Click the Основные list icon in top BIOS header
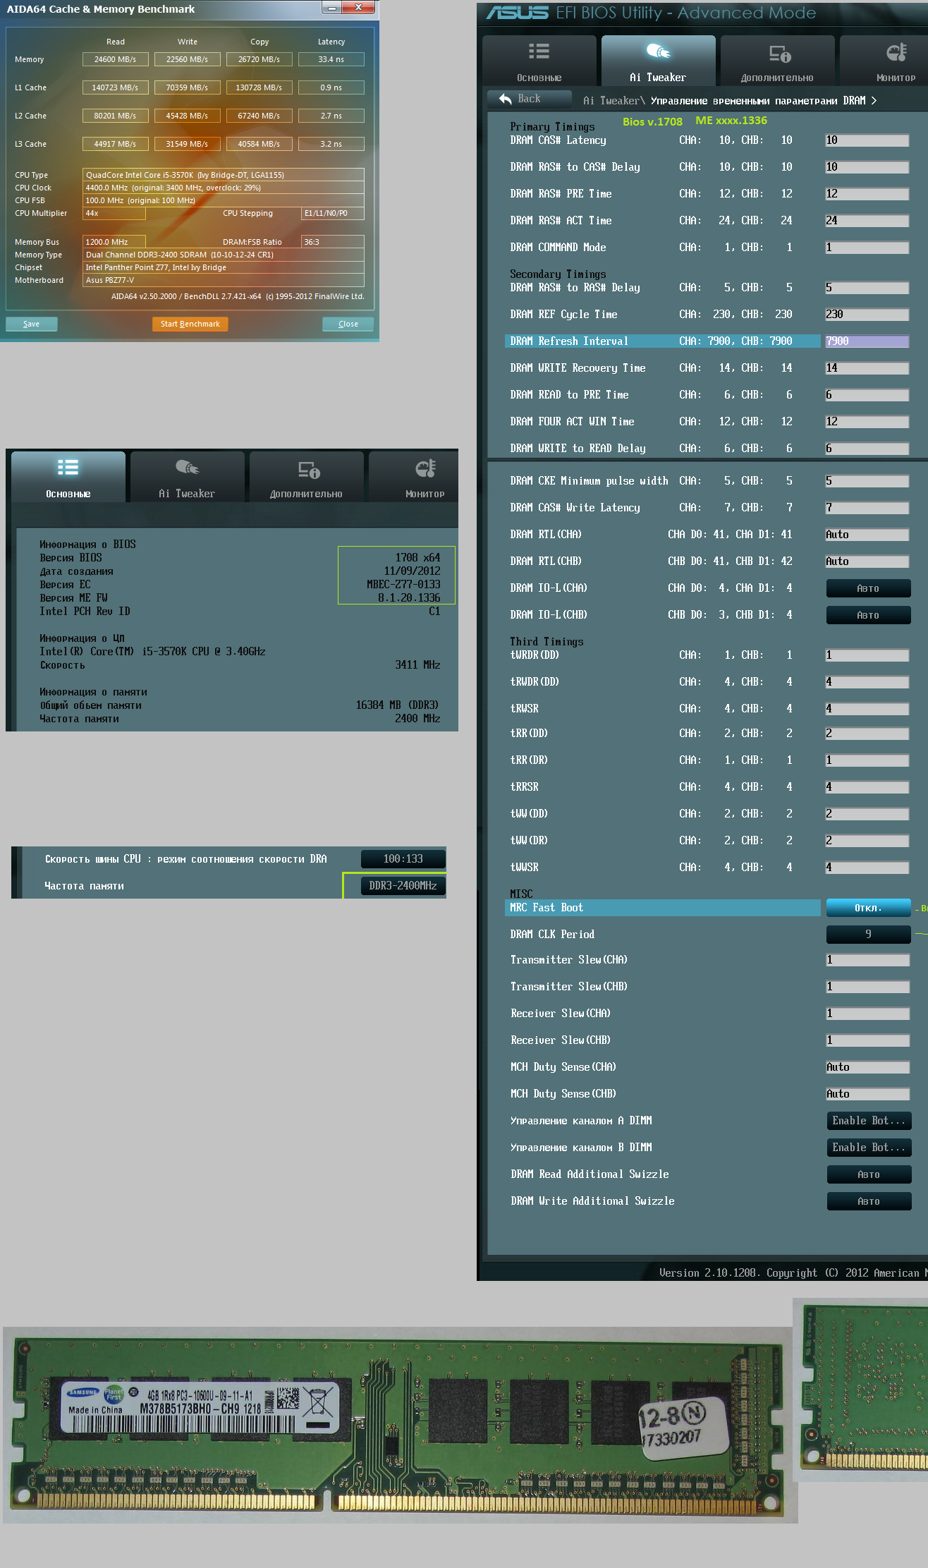 pos(539,51)
